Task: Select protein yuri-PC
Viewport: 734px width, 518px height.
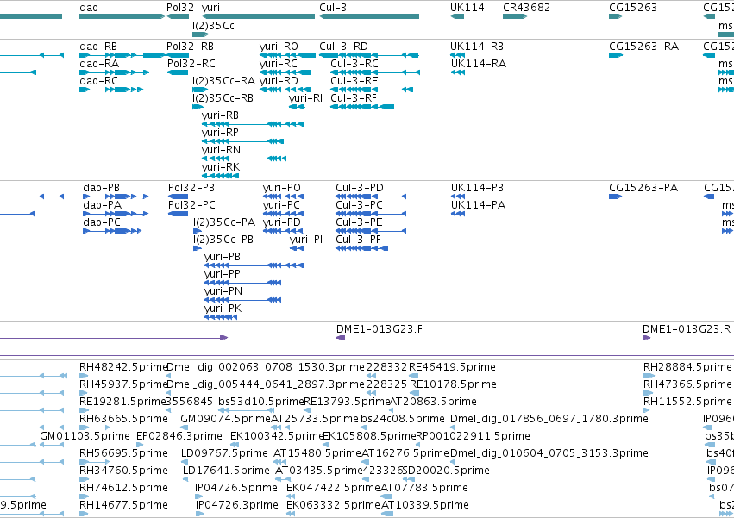Action: click(x=281, y=205)
